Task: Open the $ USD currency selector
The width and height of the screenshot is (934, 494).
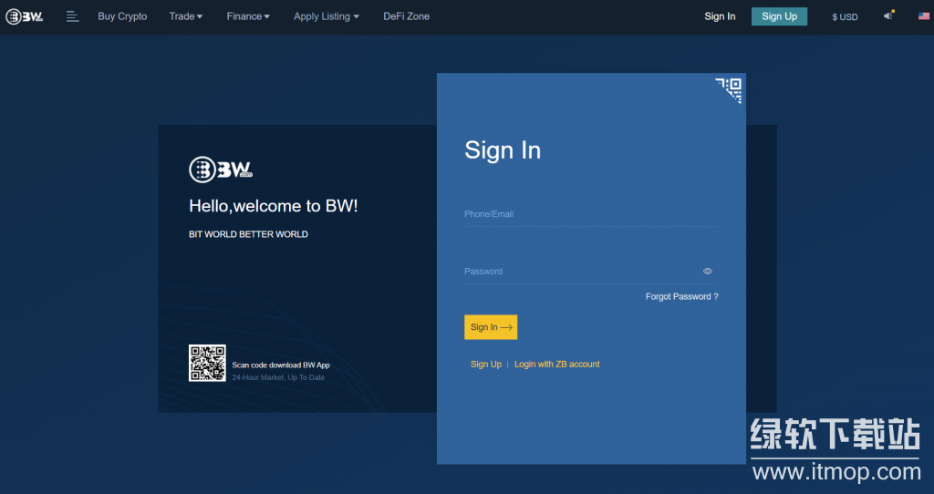Action: click(x=845, y=17)
